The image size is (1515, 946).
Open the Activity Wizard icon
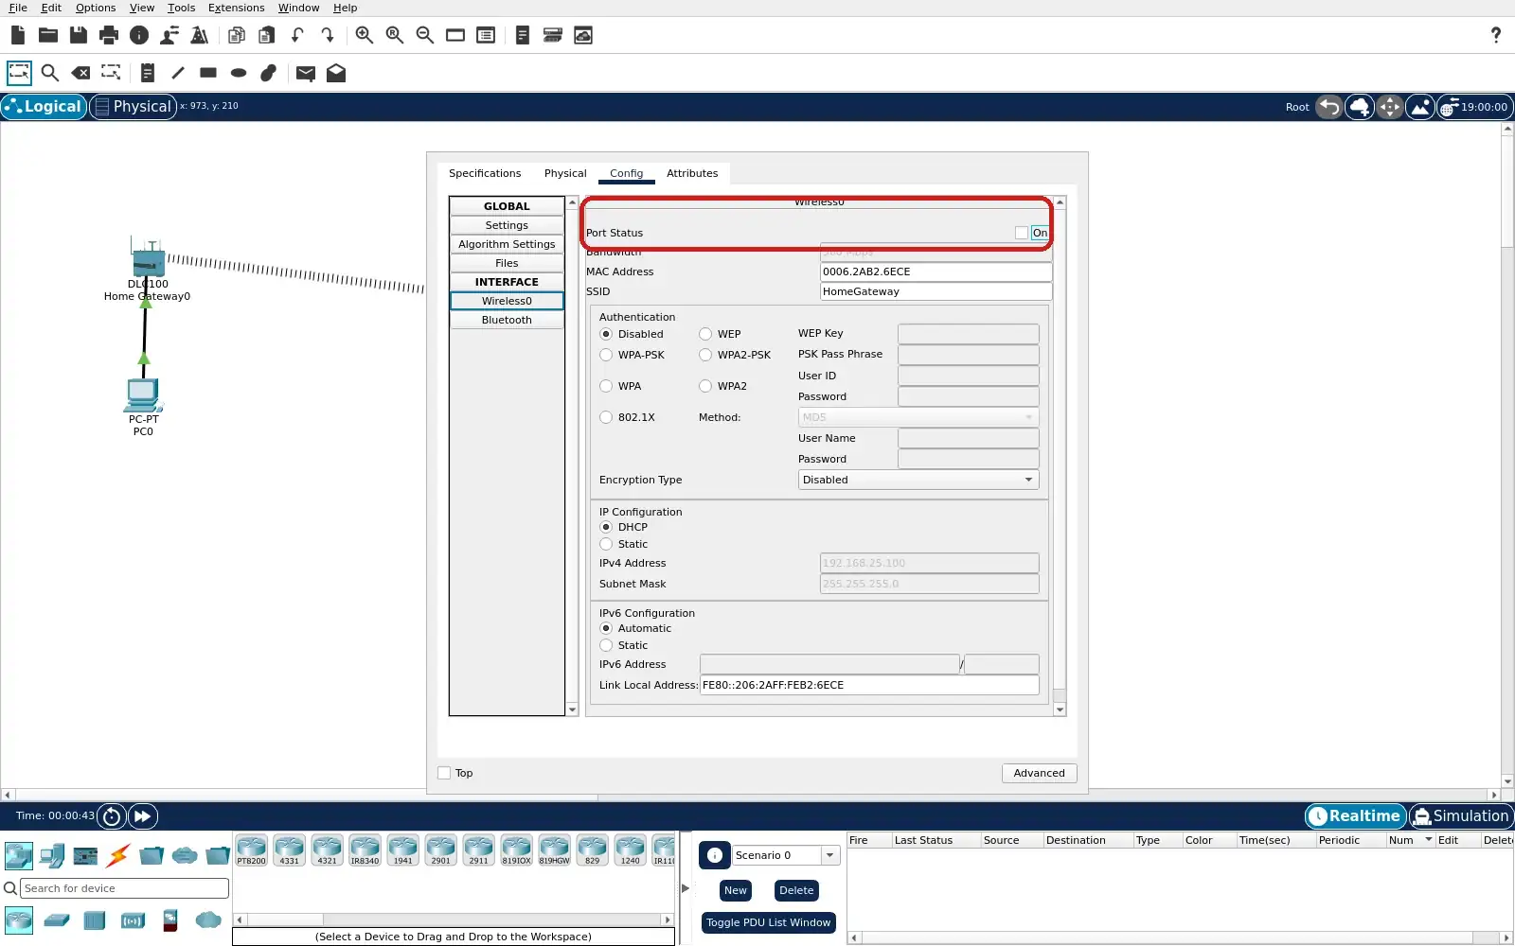point(169,35)
